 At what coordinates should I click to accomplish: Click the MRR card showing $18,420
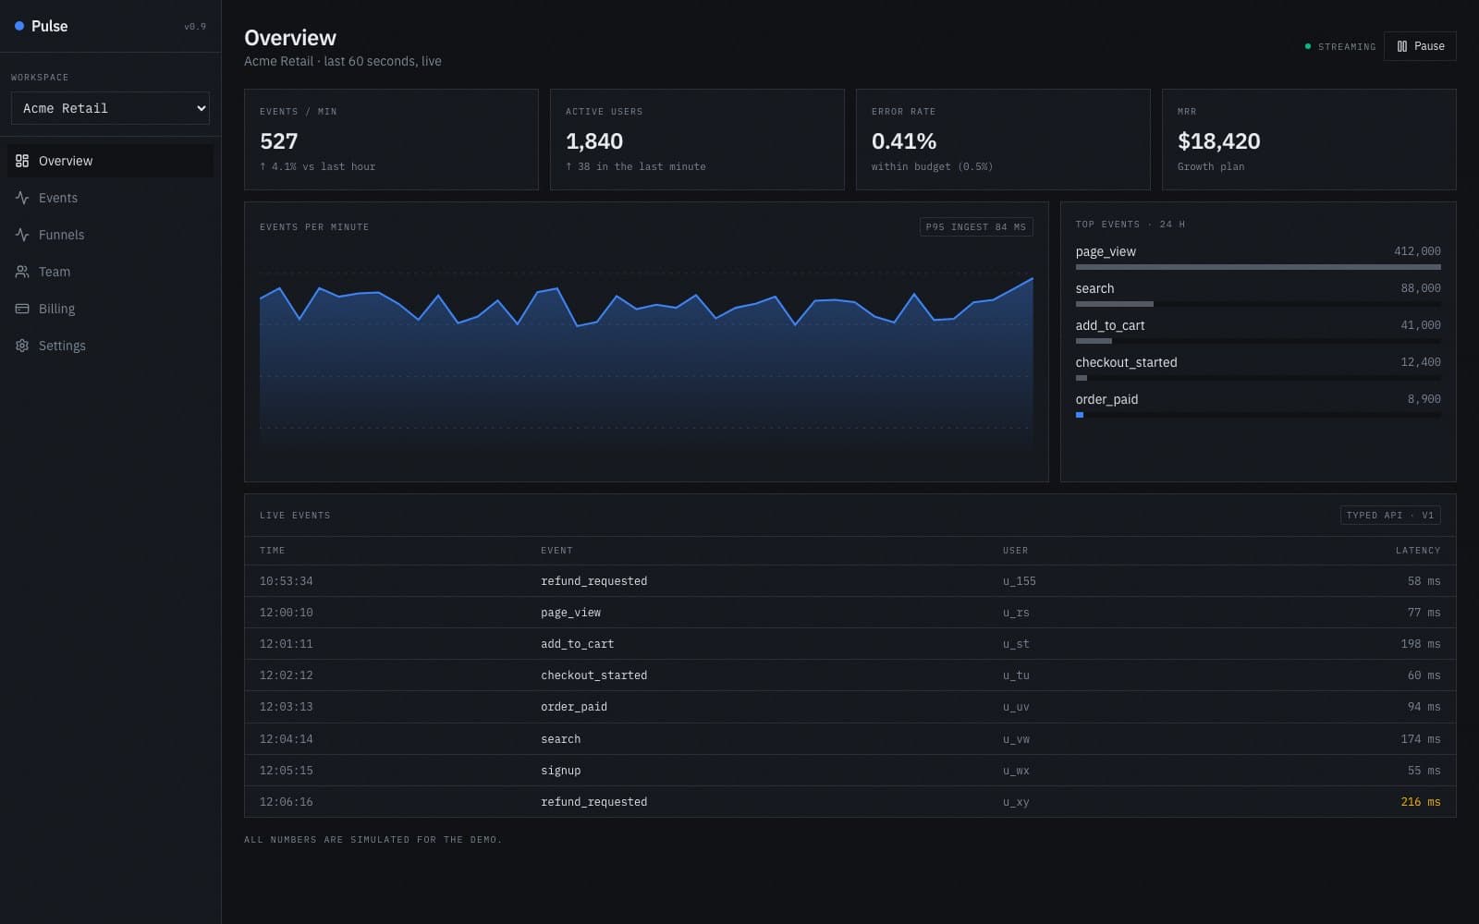[1309, 140]
